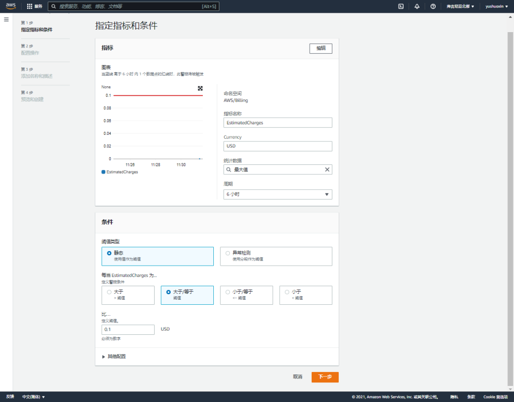Image resolution: width=514 pixels, height=402 pixels.
Task: Enlarge the chart with the expand icon
Action: 200,88
